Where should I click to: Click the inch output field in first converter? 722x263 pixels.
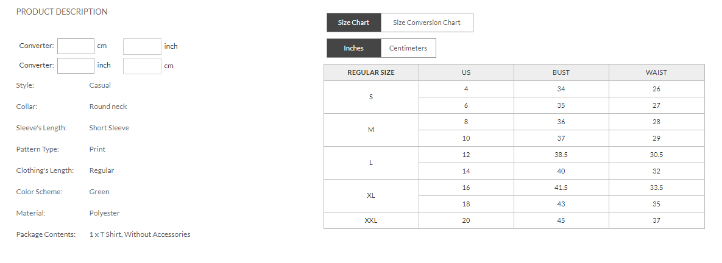pyautogui.click(x=142, y=46)
